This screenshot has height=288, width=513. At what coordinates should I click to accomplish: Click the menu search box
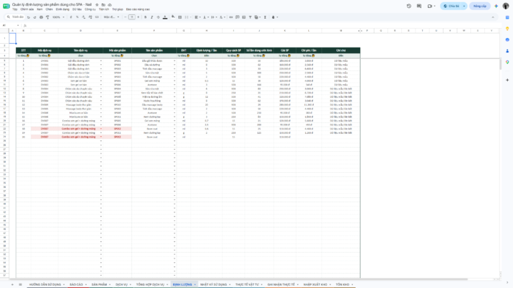coord(15,17)
